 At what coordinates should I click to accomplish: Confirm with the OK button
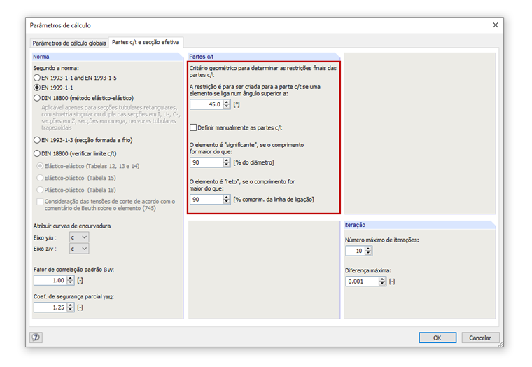(437, 338)
